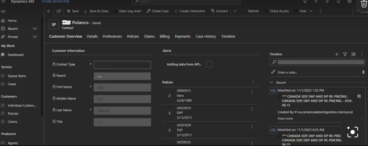The height and width of the screenshot is (146, 368).
Task: Click the back arrow in command bar
Action: coord(49,11)
